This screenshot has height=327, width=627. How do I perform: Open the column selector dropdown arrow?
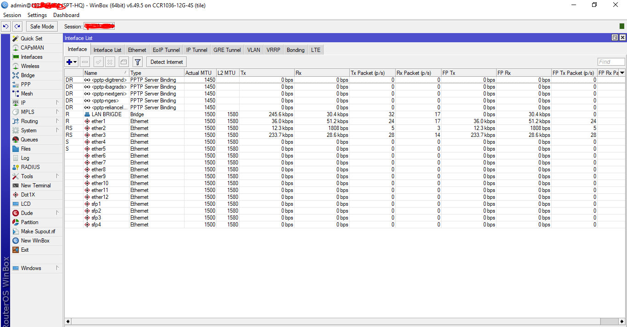[x=622, y=73]
